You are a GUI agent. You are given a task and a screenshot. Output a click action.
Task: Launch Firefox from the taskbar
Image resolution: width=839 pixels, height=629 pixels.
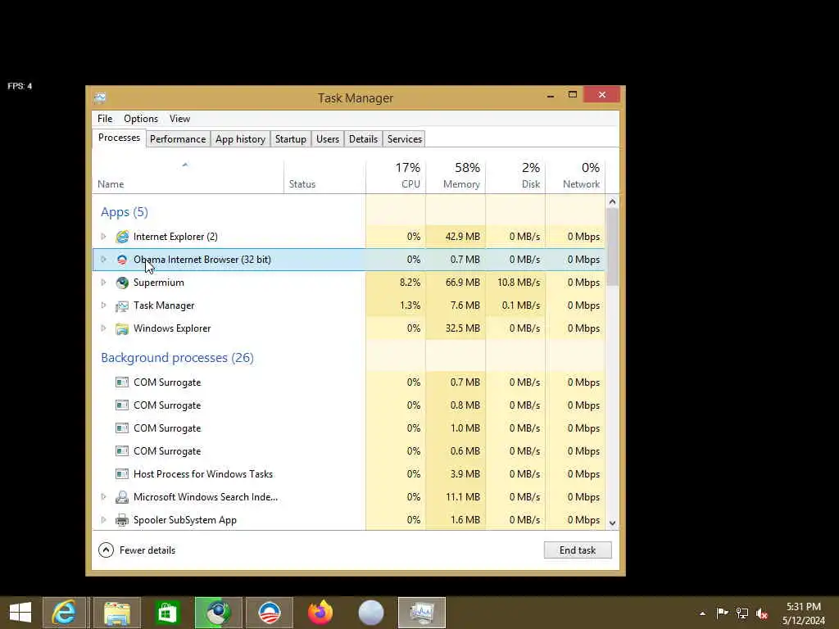coord(320,613)
